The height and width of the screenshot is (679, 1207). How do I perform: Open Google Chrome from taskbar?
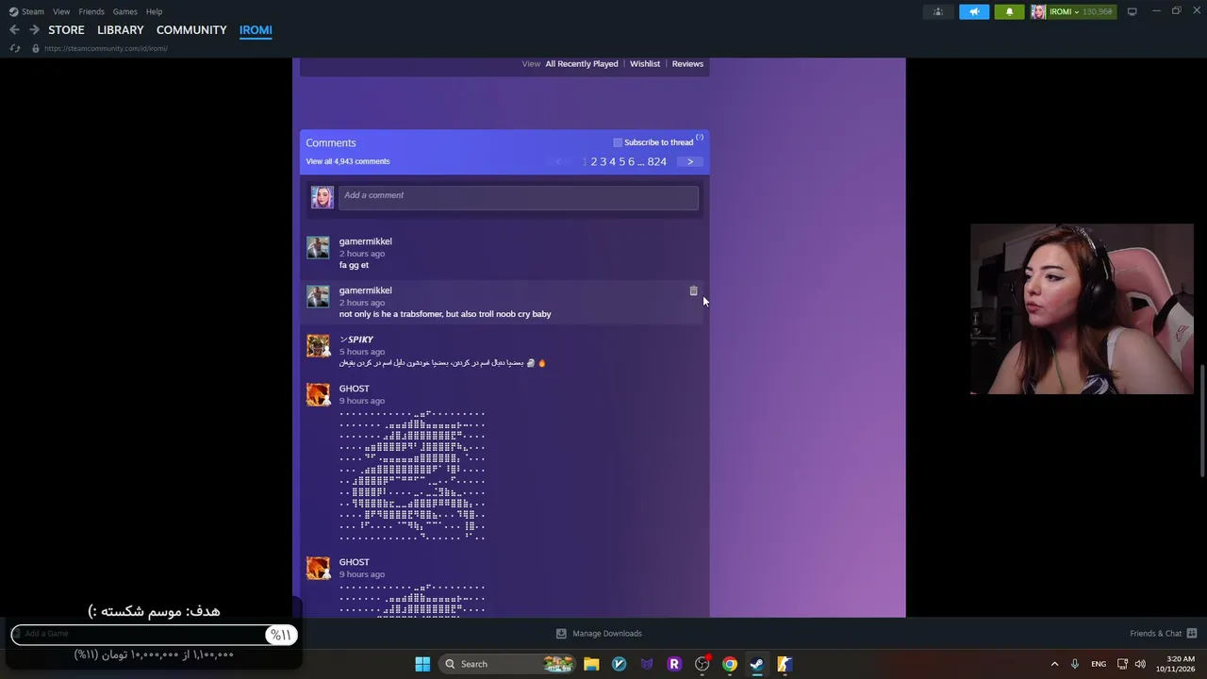[x=730, y=664]
